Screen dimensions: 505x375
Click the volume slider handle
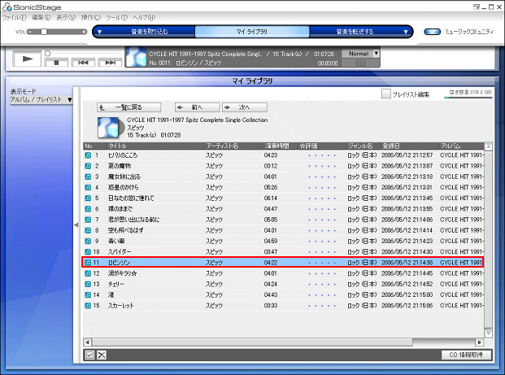[44, 32]
